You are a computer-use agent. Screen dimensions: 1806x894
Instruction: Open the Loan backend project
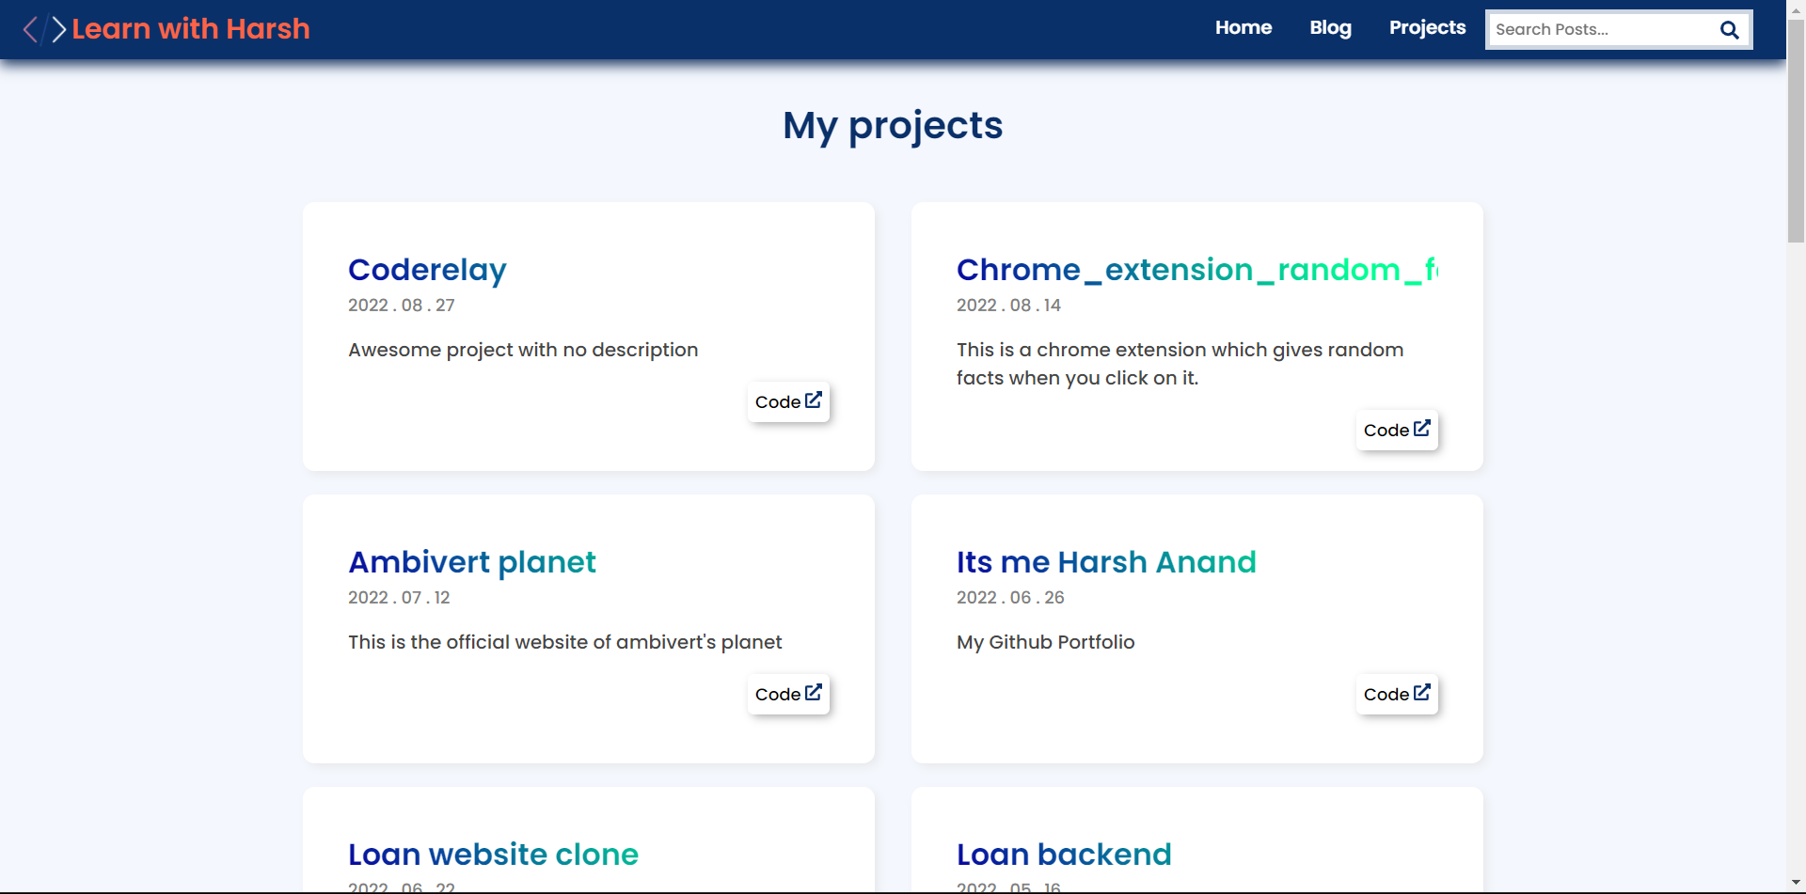click(1063, 855)
